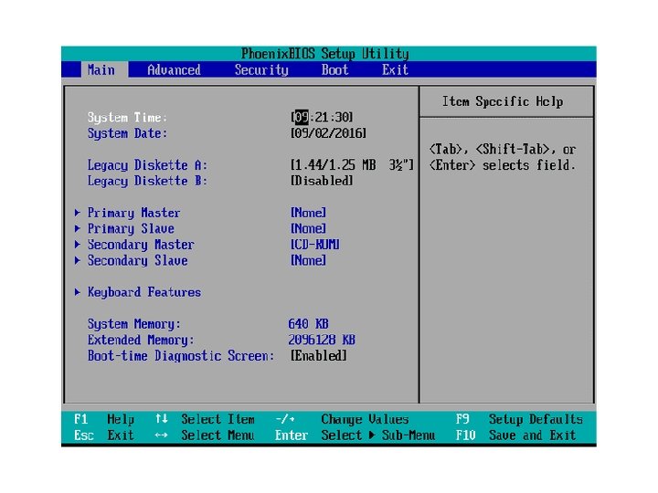Screen dimensions: 658x493
Task: Click the System Memory label
Action: tap(133, 324)
